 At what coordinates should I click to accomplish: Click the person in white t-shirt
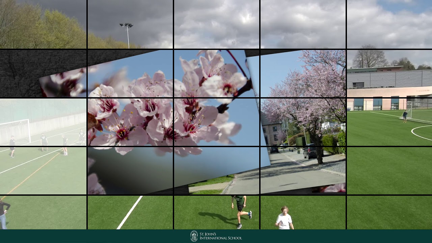click(x=284, y=218)
